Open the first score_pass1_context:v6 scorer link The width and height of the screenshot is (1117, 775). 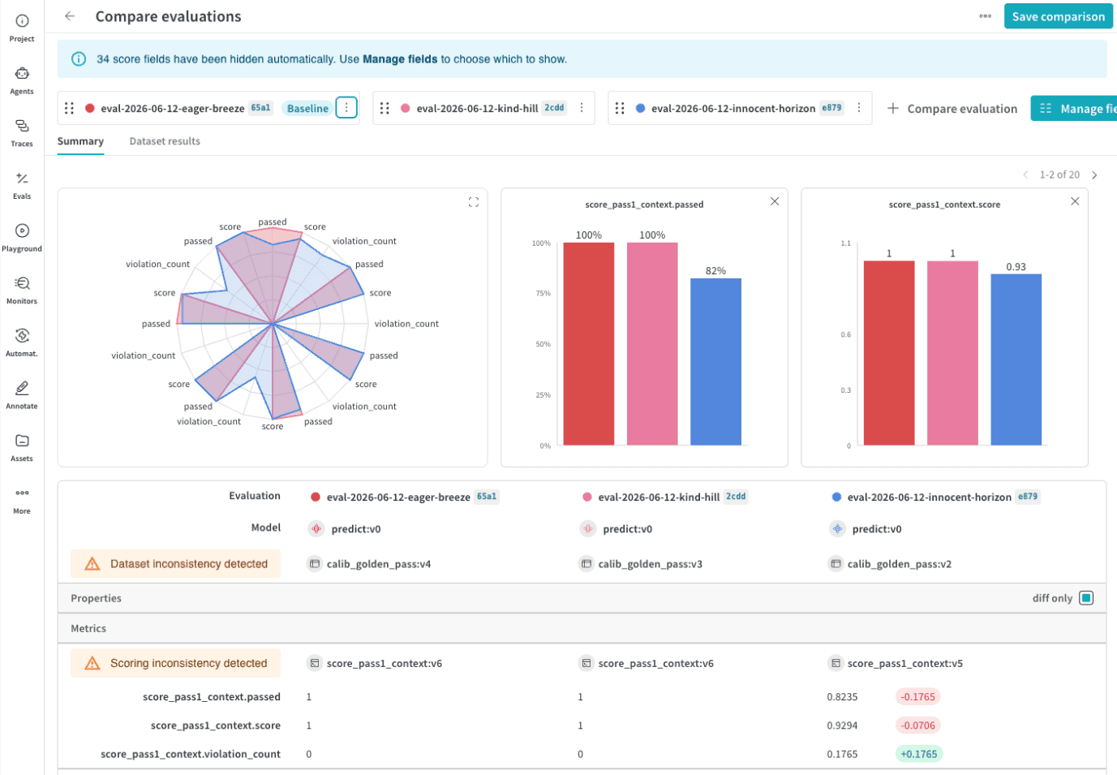[x=385, y=663]
